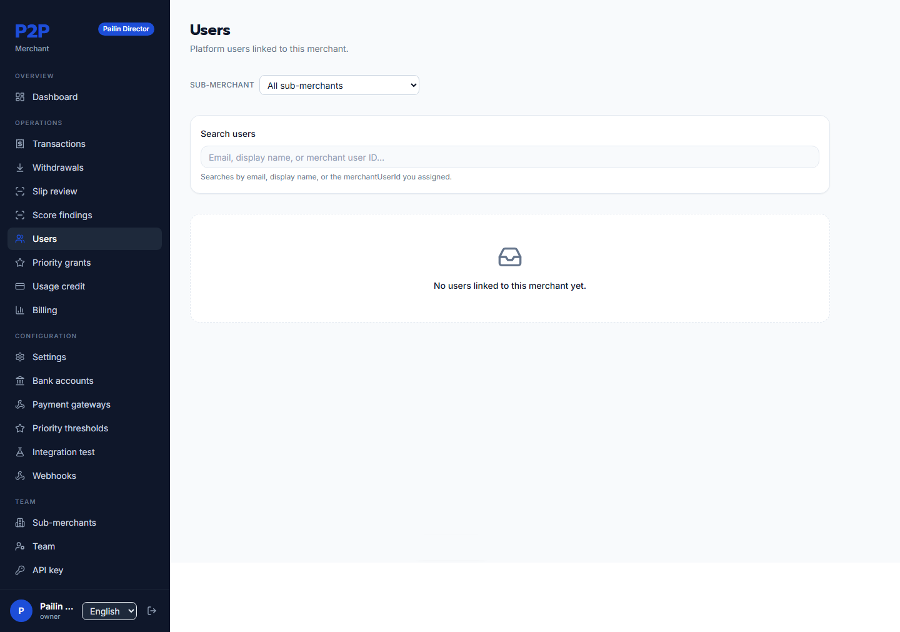Click the Bank accounts building icon

pos(20,381)
